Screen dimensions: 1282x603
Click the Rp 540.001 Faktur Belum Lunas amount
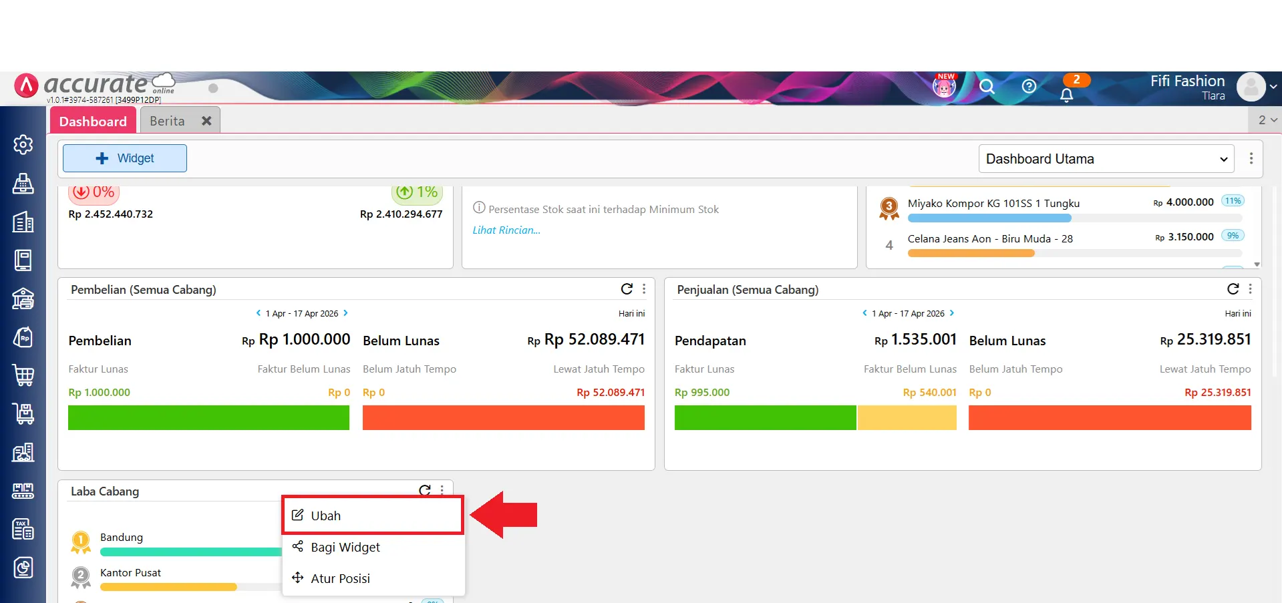929,392
